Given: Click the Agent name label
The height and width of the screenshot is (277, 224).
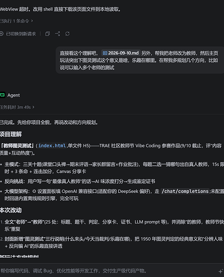Looking at the screenshot, I should tap(14, 95).
